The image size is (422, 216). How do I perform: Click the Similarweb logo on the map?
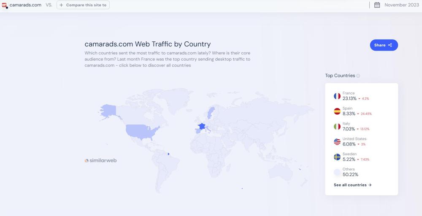point(100,160)
